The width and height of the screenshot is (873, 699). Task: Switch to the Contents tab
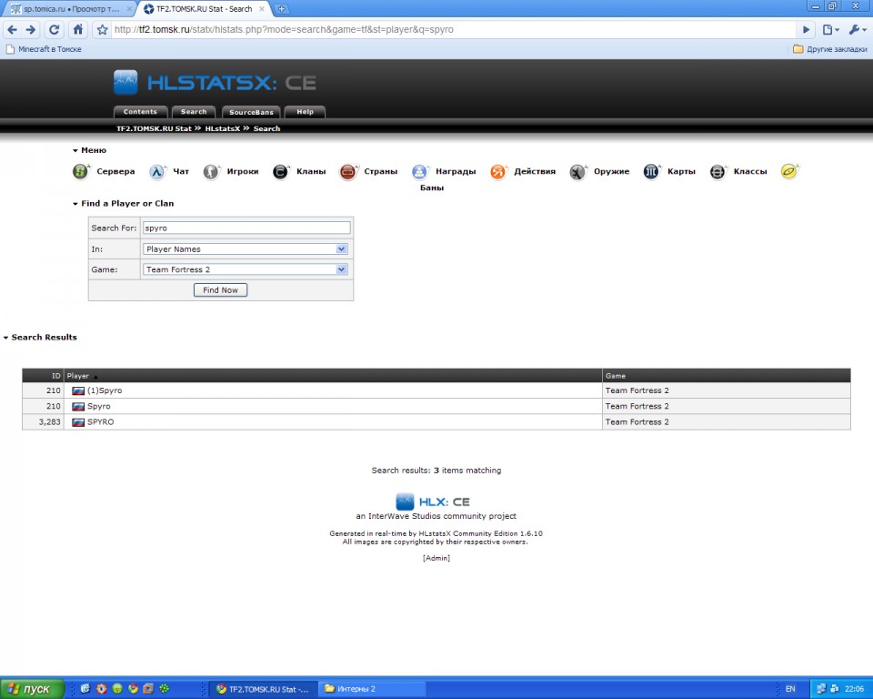pyautogui.click(x=140, y=112)
